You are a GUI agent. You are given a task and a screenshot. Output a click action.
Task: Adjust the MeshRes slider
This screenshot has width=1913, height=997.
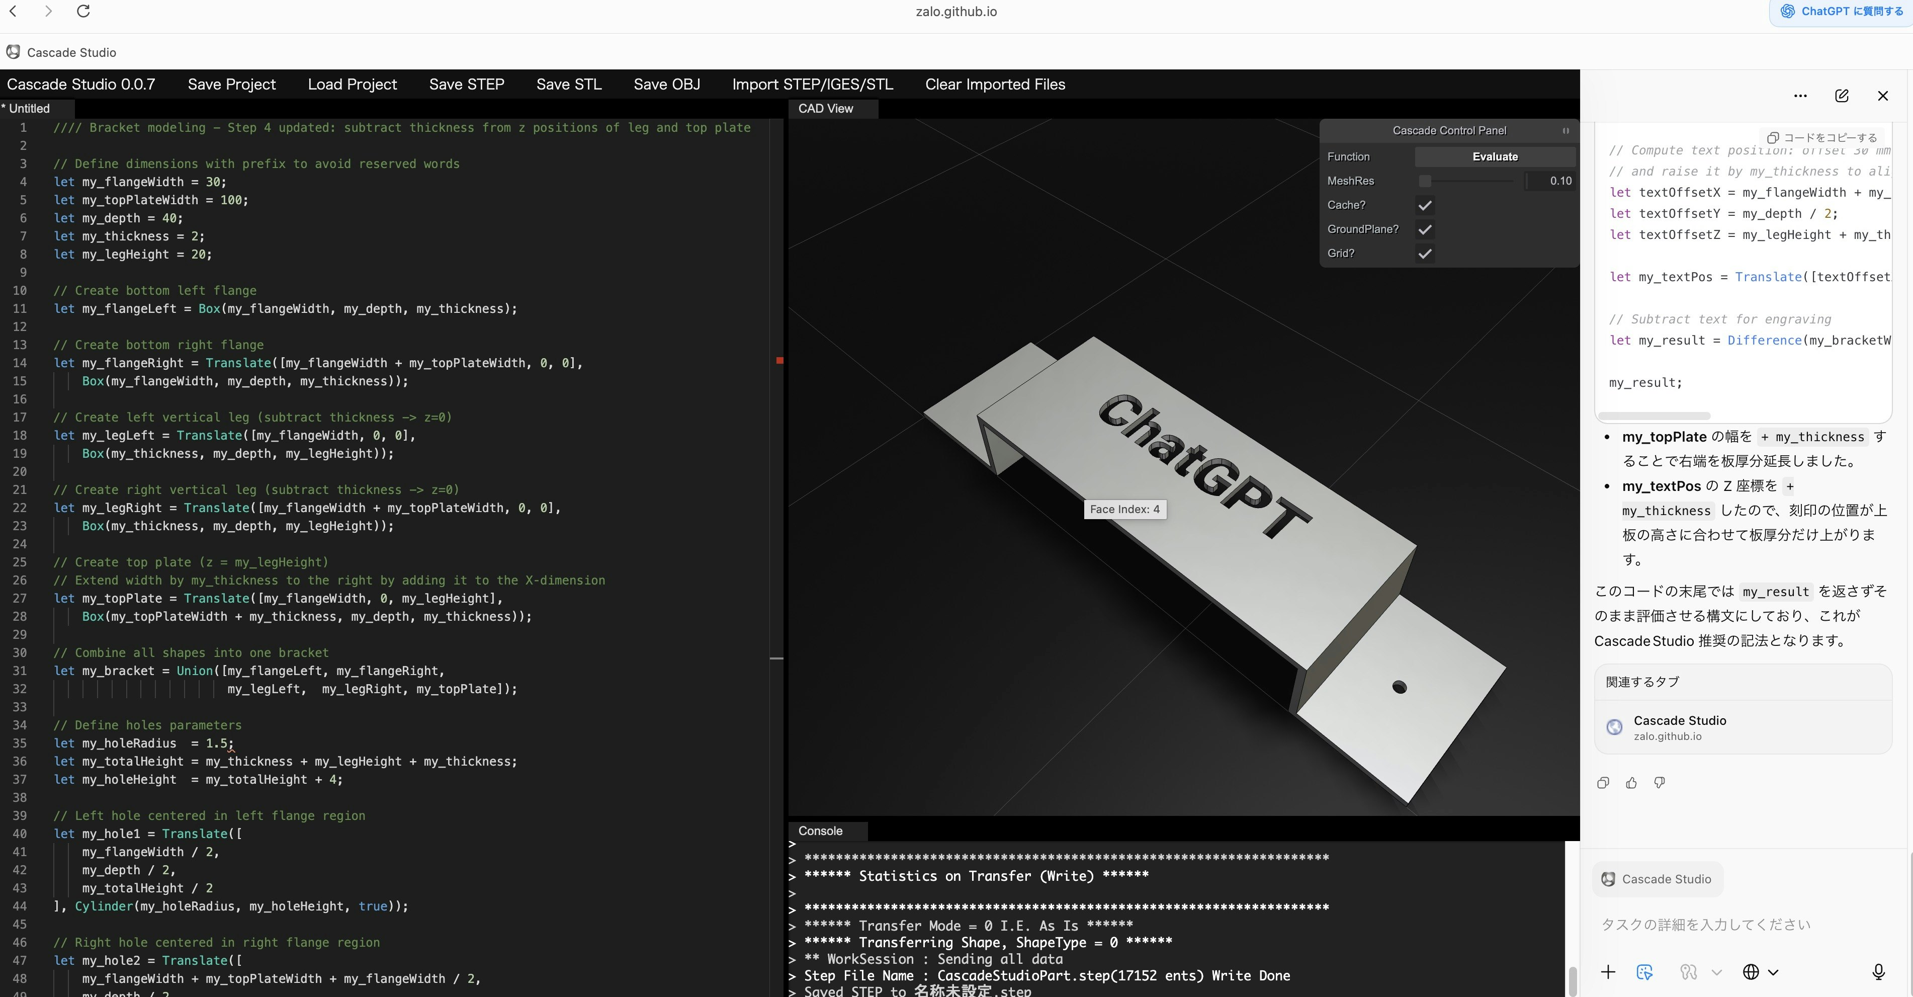[1424, 181]
